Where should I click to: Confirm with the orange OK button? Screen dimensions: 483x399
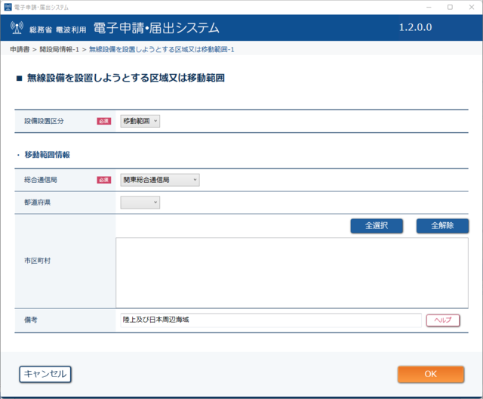click(x=431, y=374)
